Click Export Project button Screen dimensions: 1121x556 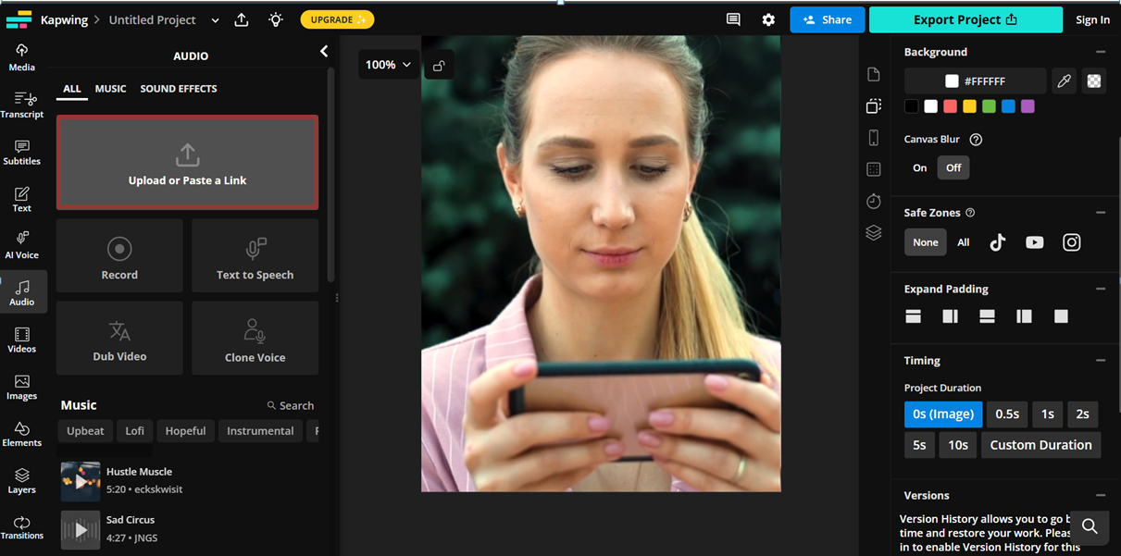[x=965, y=19]
